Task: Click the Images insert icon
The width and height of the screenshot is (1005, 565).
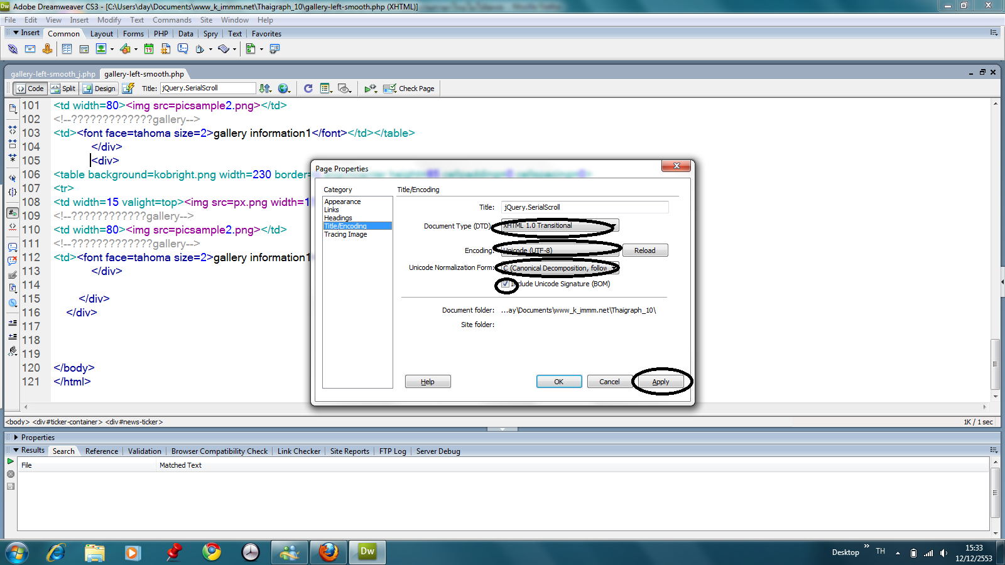Action: pos(101,49)
